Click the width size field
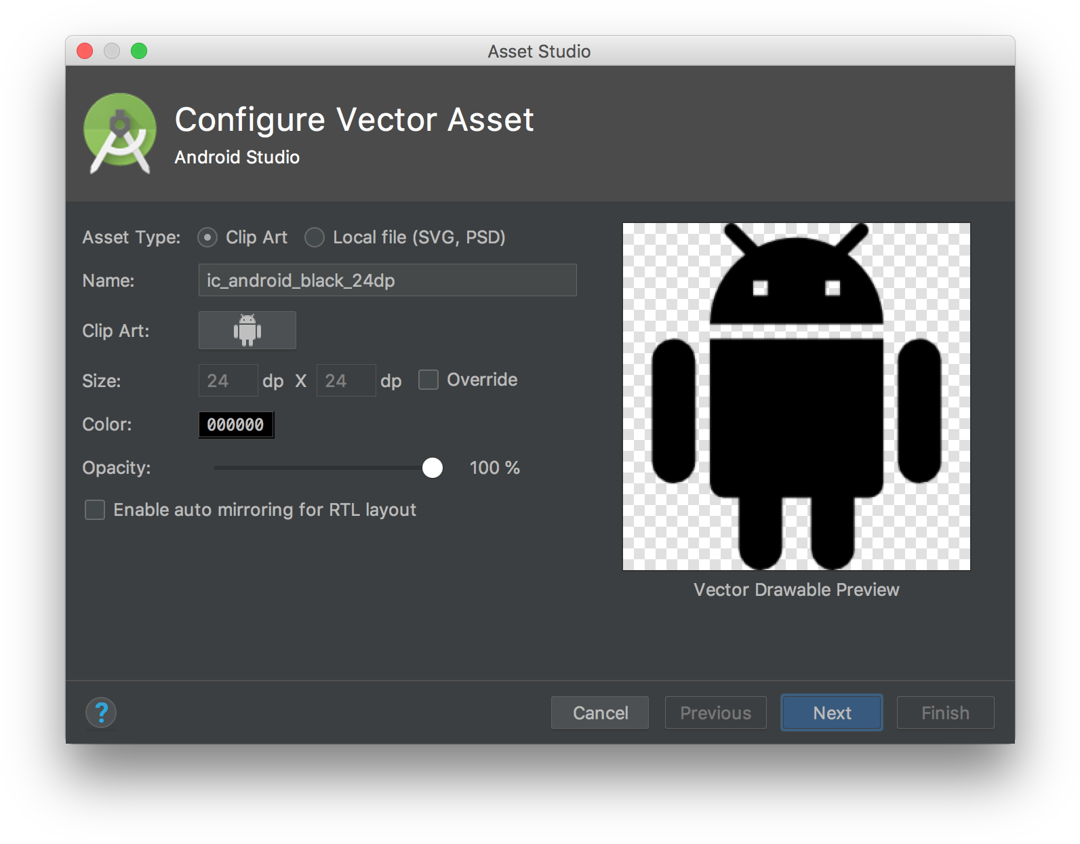1080x844 pixels. coord(228,380)
